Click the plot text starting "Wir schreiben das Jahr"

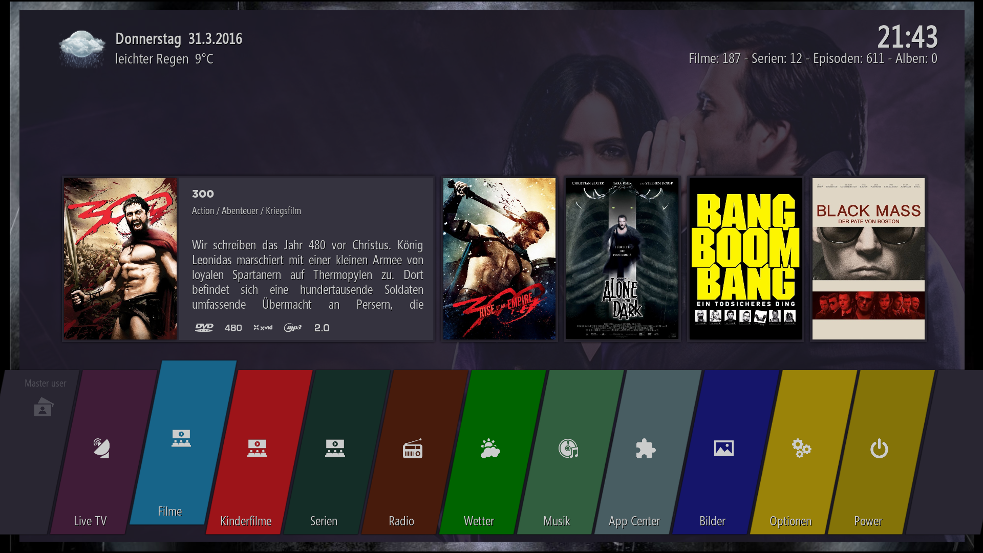(x=308, y=274)
